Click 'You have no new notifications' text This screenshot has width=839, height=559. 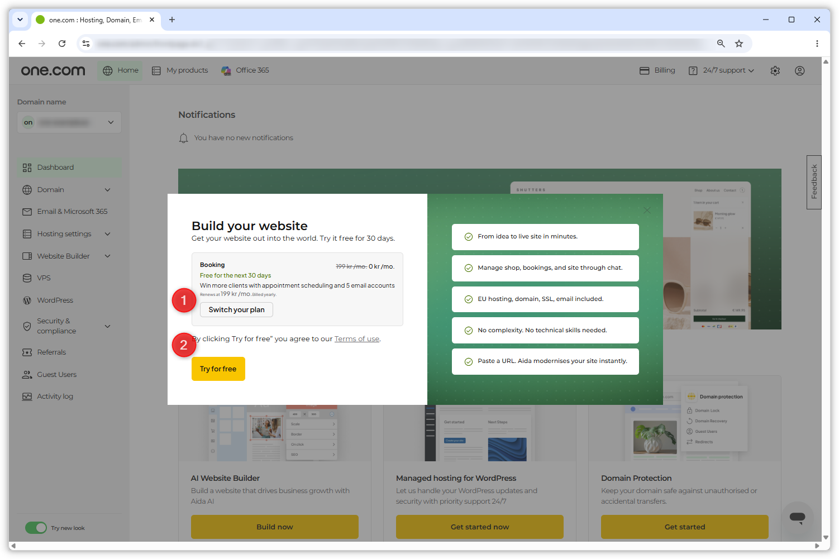244,138
